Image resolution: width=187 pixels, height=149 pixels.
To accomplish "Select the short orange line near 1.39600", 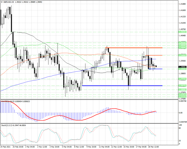I will click(154, 55).
